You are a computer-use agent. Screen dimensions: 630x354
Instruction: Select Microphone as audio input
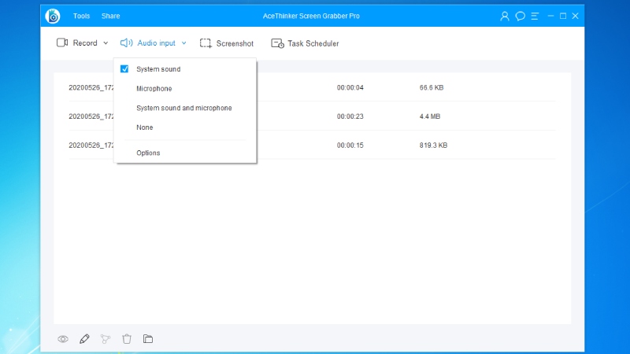(x=154, y=89)
